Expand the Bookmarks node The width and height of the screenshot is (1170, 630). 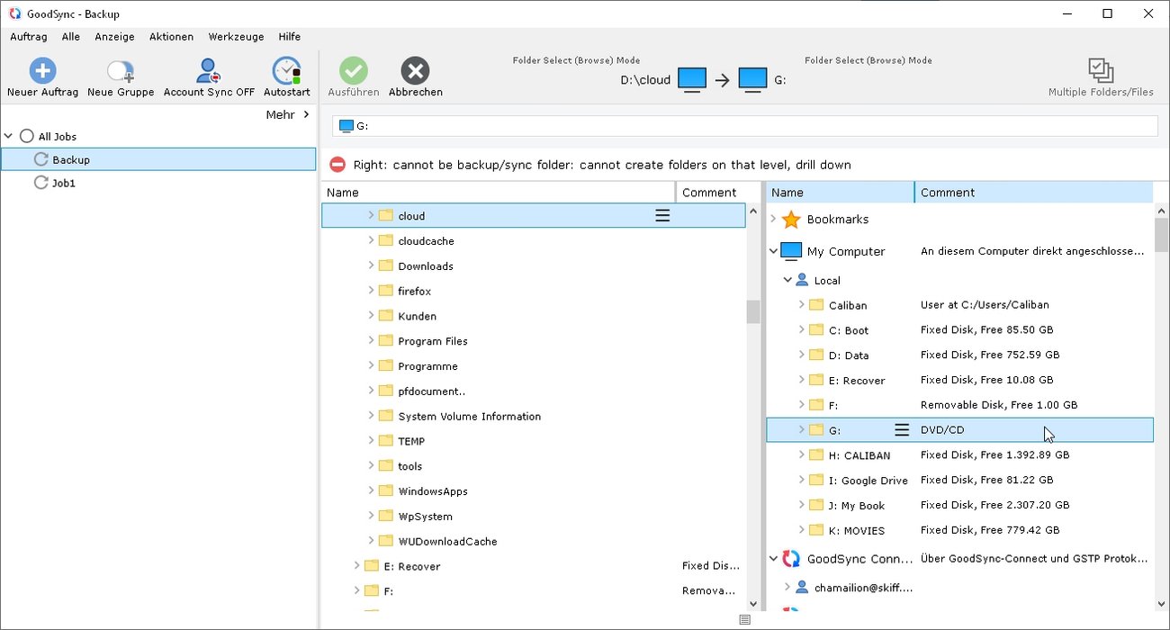[x=773, y=219]
